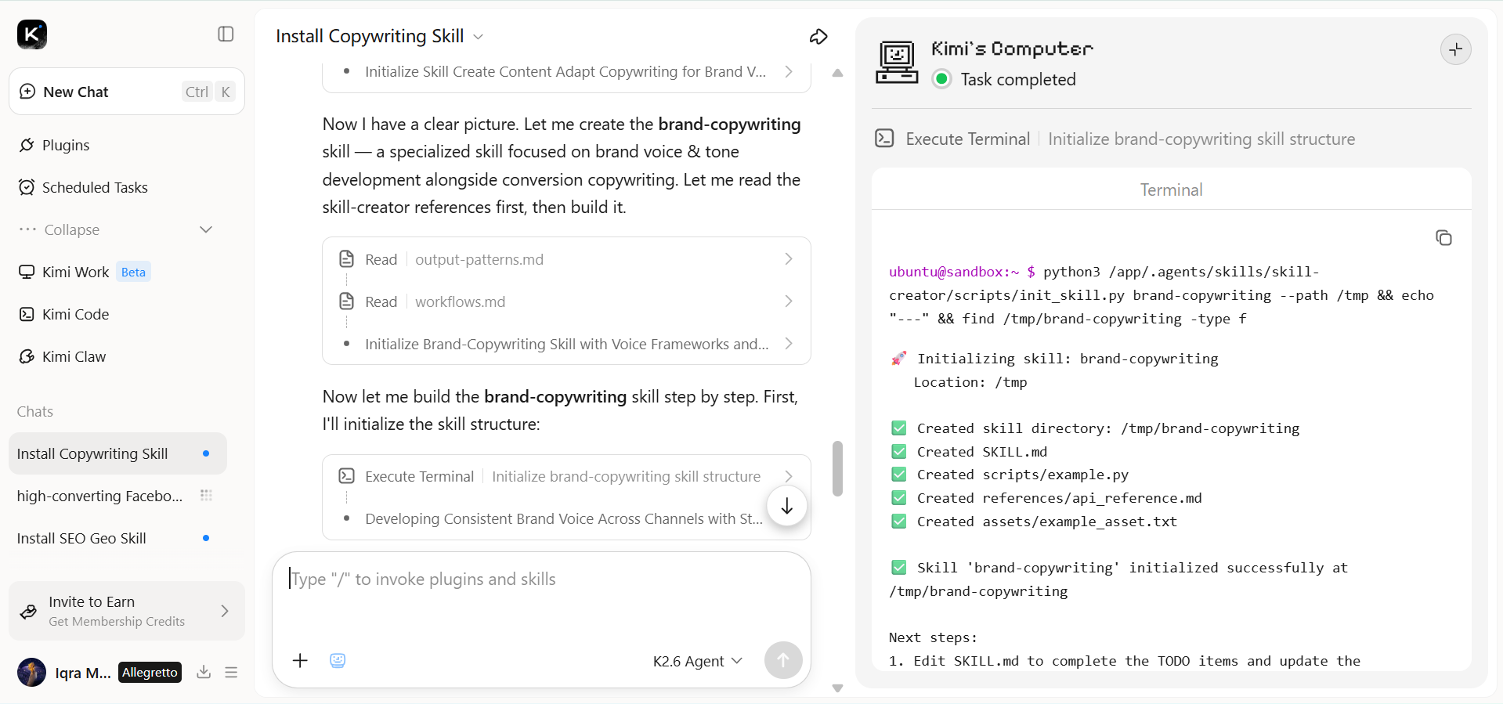Open Invite to Earn membership credits
This screenshot has width=1503, height=704.
[x=127, y=611]
